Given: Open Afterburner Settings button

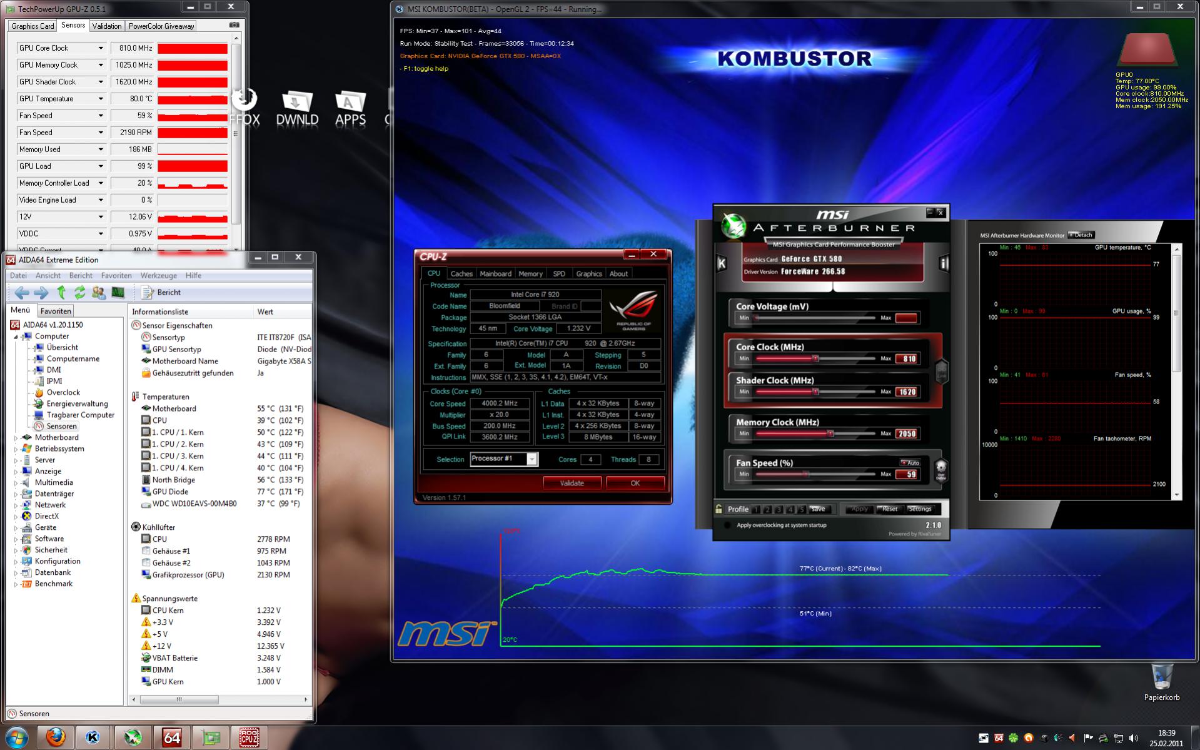Looking at the screenshot, I should (x=920, y=509).
